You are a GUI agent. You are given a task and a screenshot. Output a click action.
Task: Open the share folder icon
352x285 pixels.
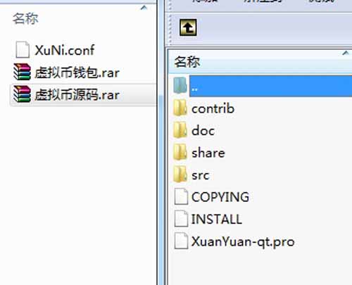pos(180,153)
